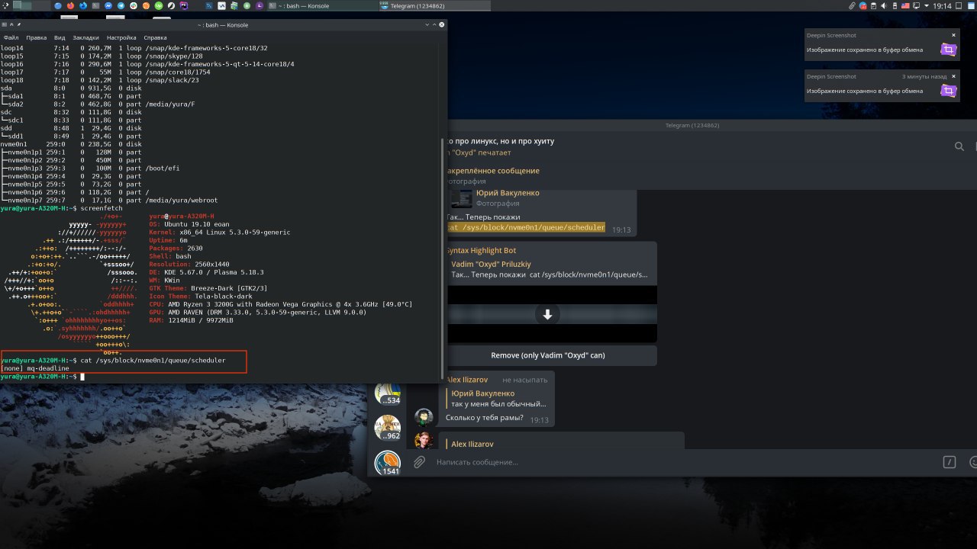Open Юрий Вакуленко photo thumbnail reply
The height and width of the screenshot is (549, 977).
[x=462, y=198]
